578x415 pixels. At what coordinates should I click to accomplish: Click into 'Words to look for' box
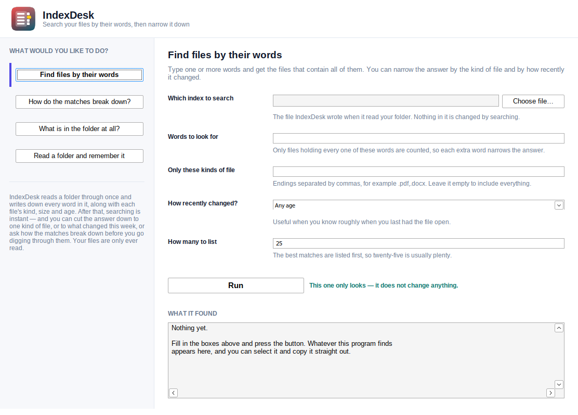[x=418, y=138]
